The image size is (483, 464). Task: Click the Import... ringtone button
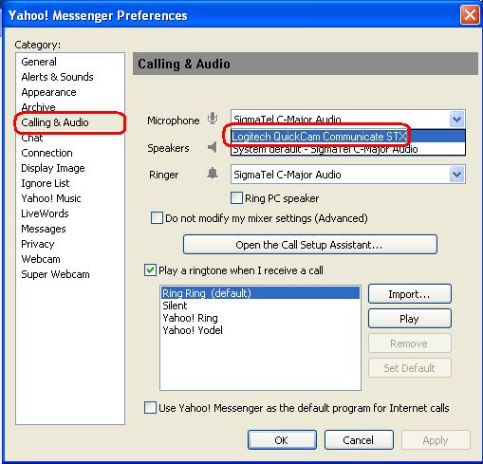(410, 294)
